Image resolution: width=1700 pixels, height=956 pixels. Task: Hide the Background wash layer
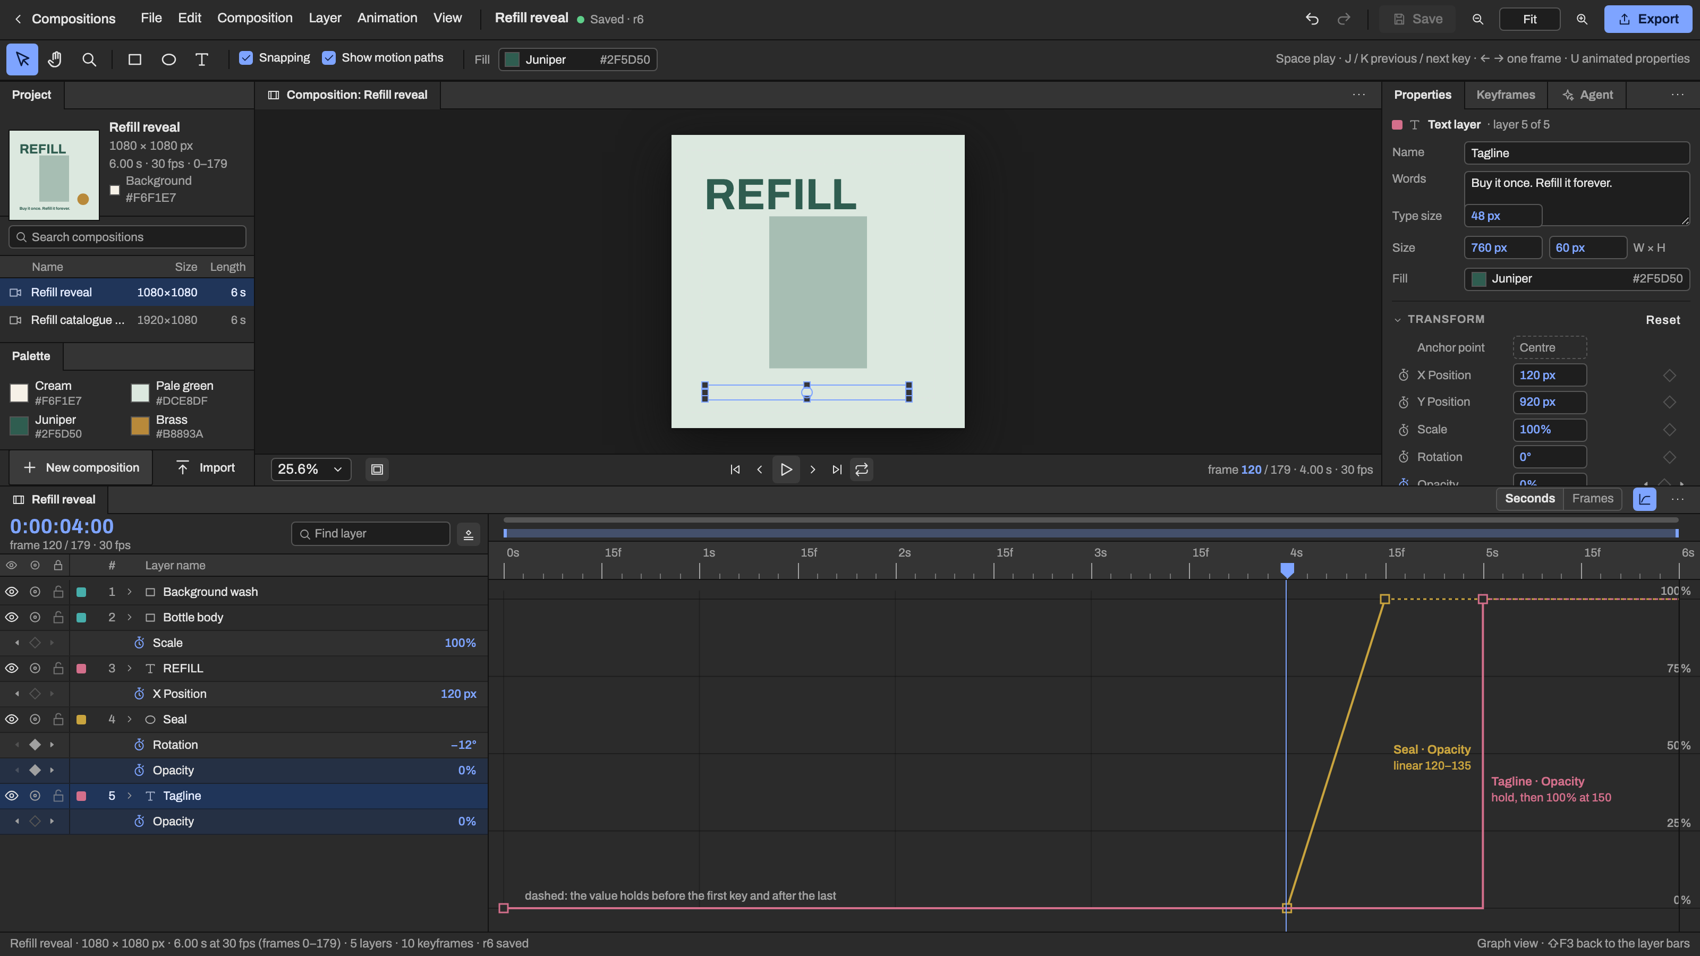12,592
